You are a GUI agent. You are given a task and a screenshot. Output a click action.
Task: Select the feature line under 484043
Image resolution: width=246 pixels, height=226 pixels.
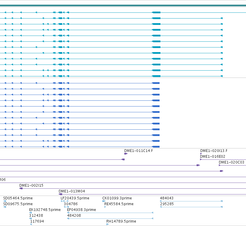(191, 201)
